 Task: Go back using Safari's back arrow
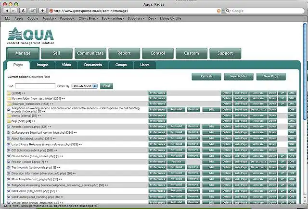pos(7,11)
